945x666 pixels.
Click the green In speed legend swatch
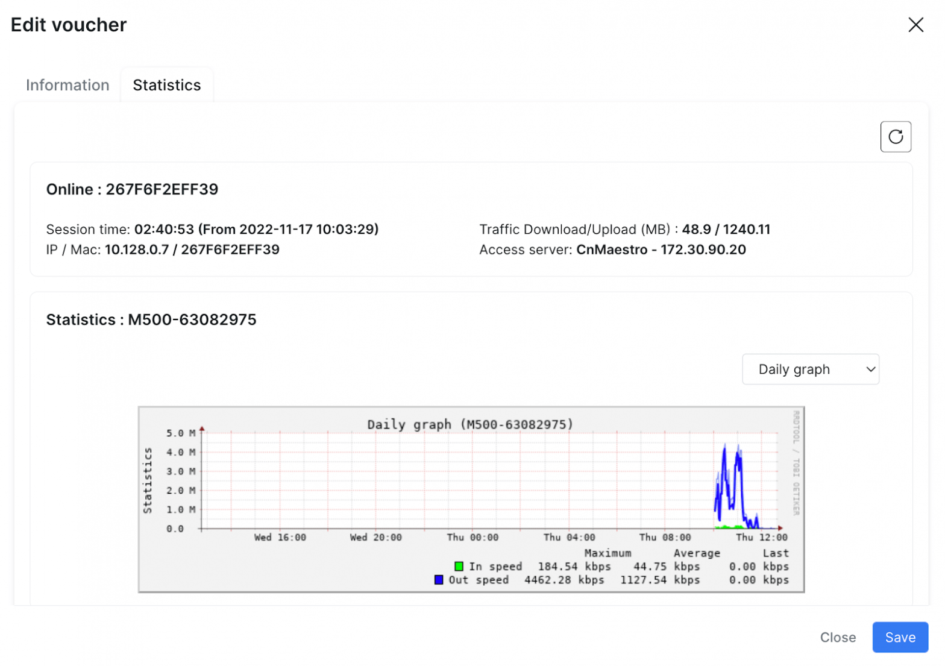[x=459, y=567]
